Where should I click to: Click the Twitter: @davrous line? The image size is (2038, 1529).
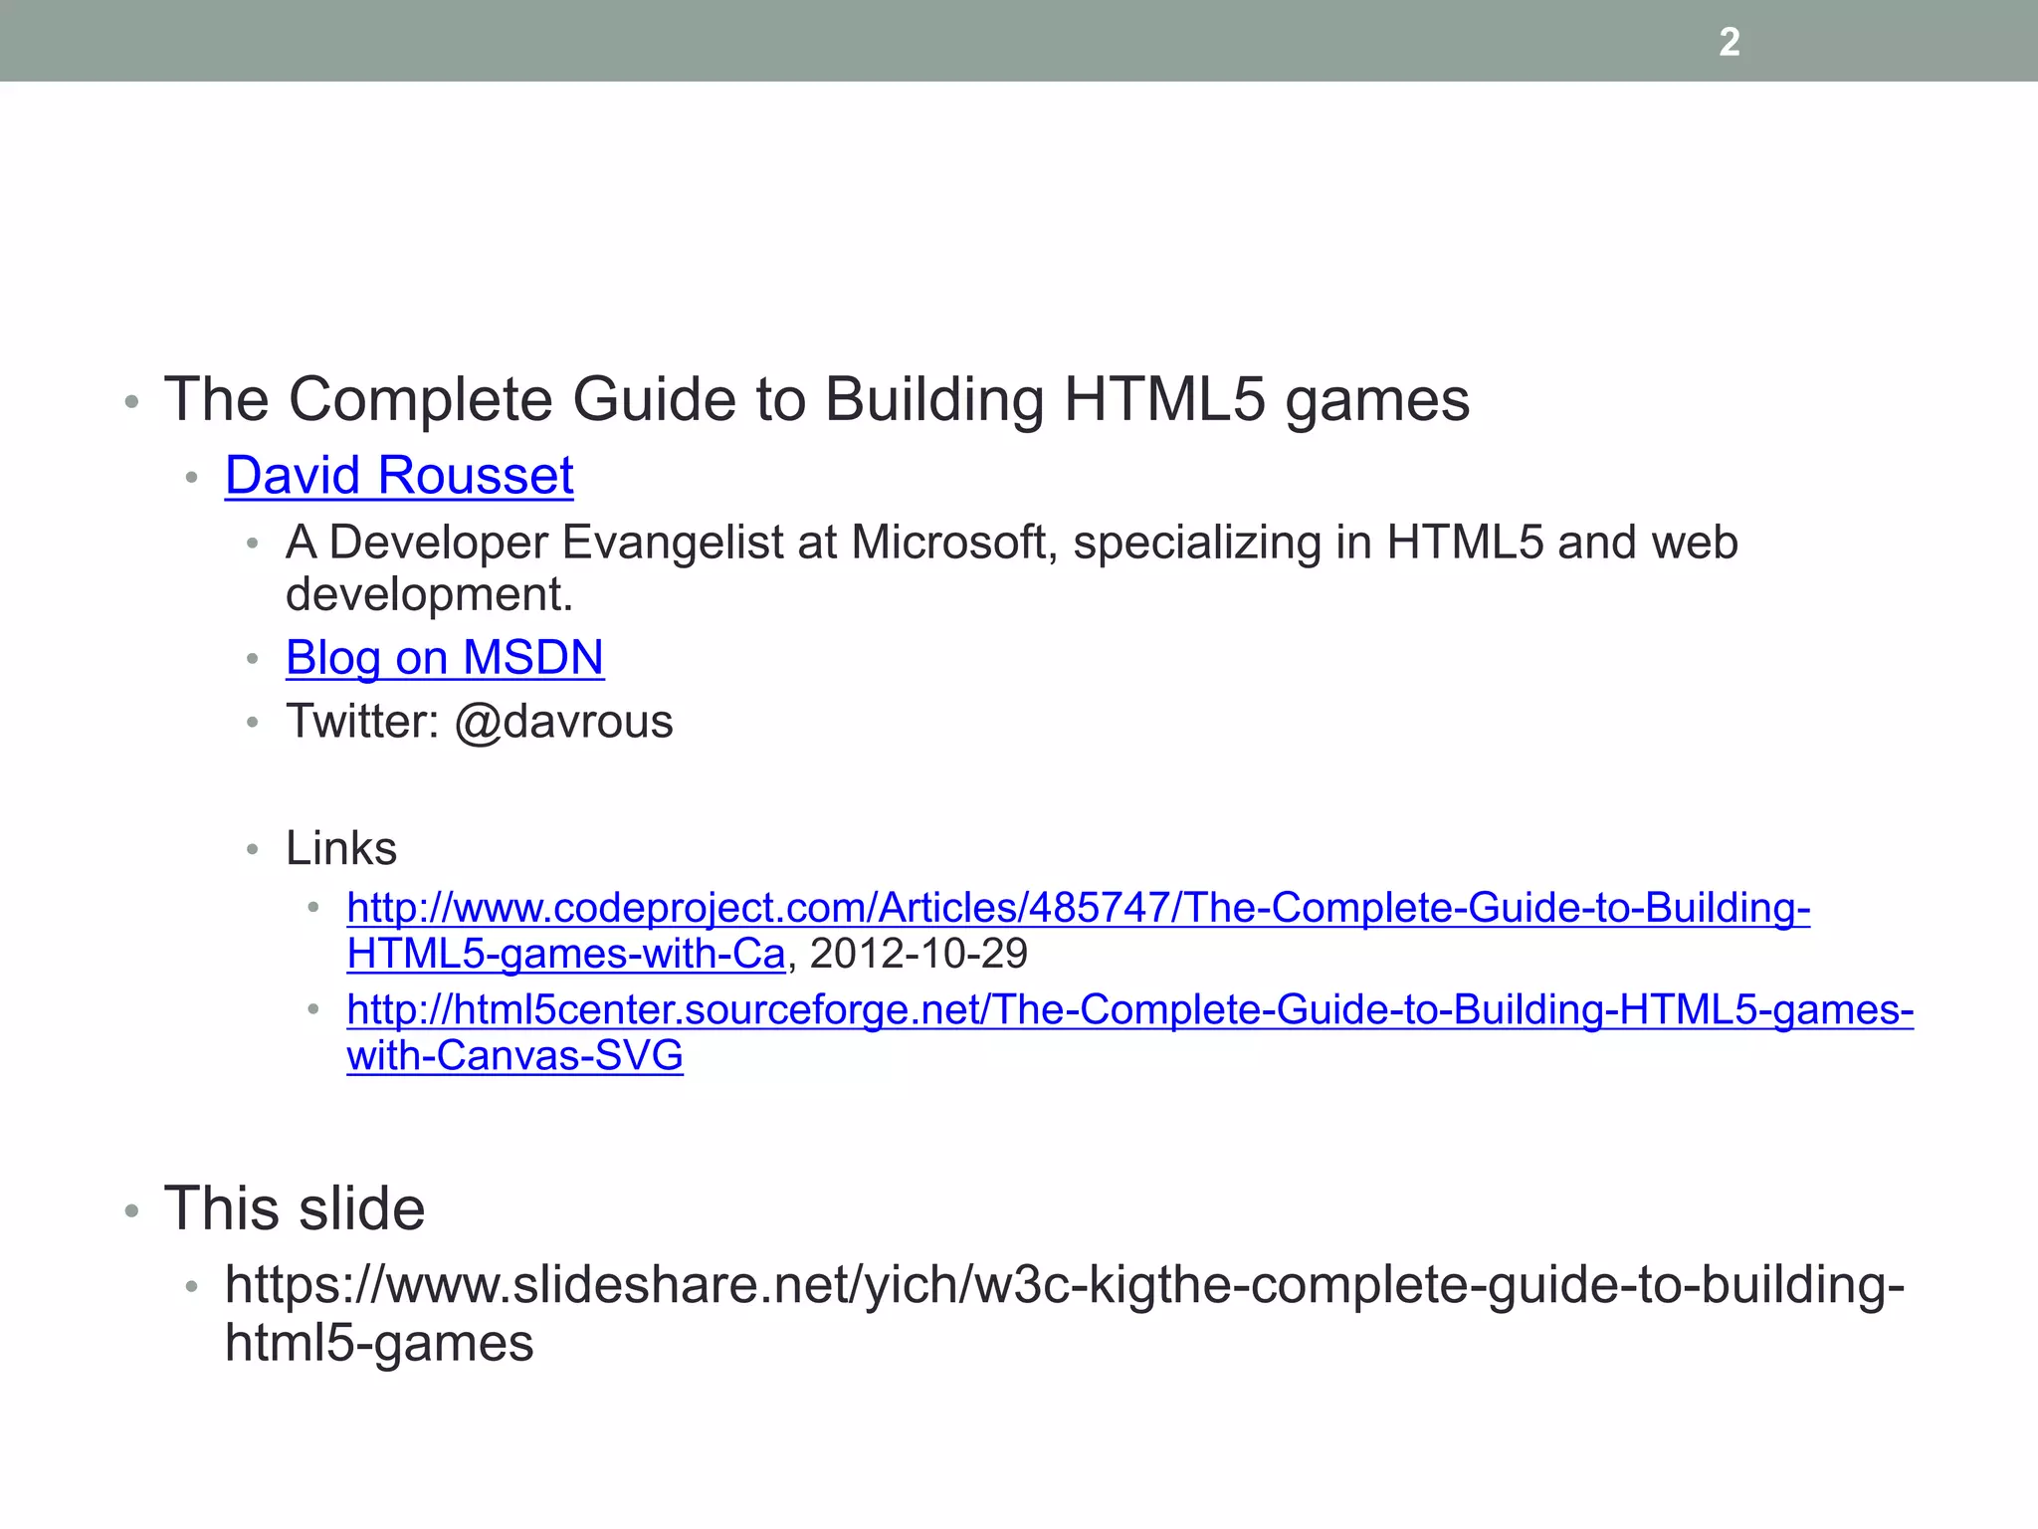tap(479, 722)
